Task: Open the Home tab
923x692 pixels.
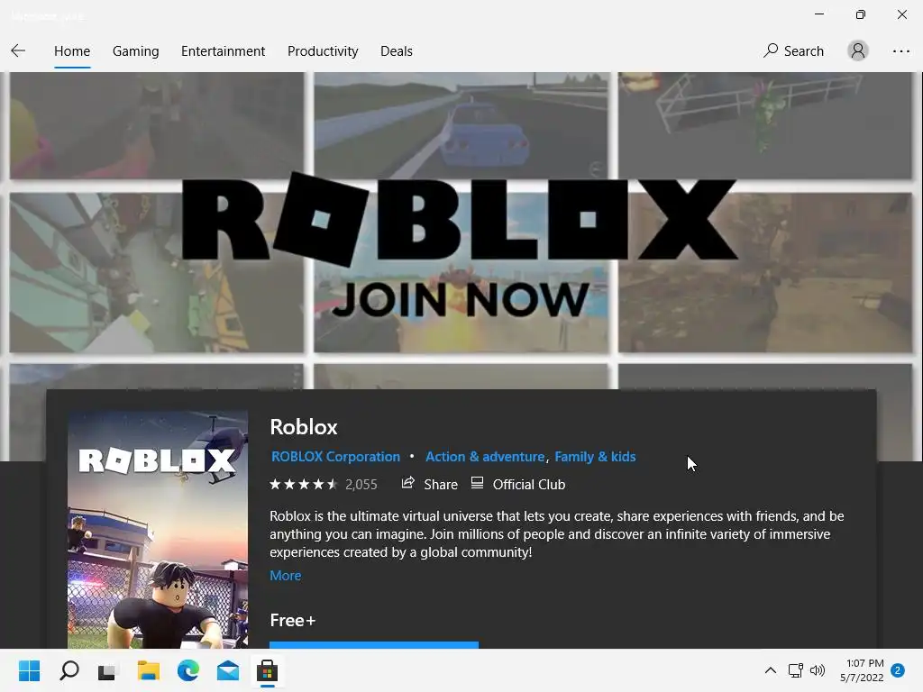Action: [x=72, y=51]
